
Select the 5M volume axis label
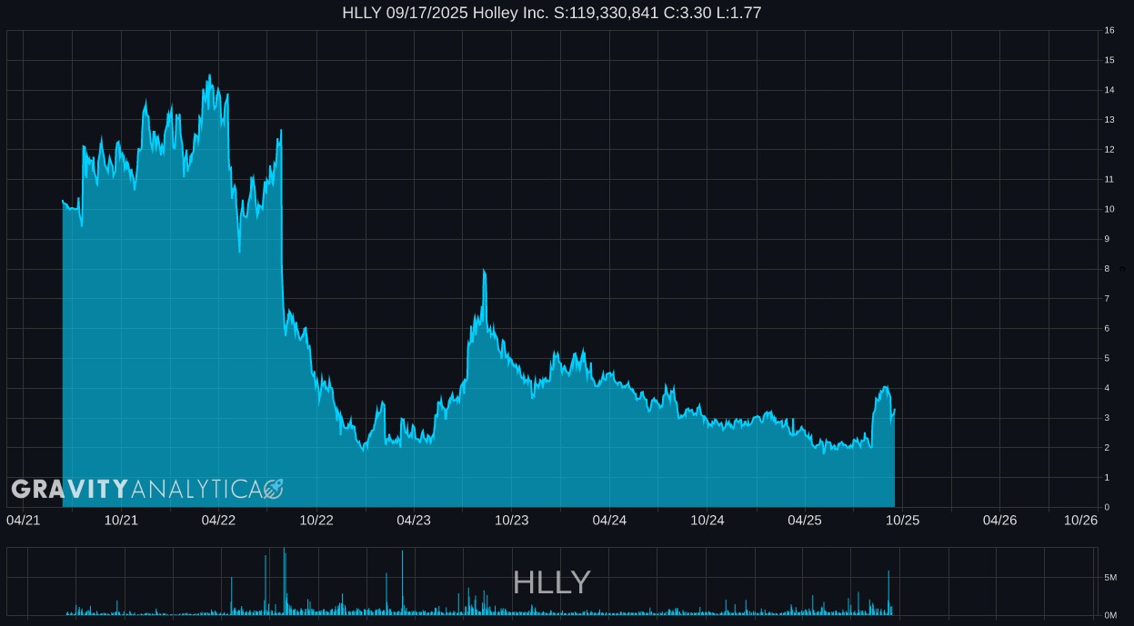tap(1110, 577)
